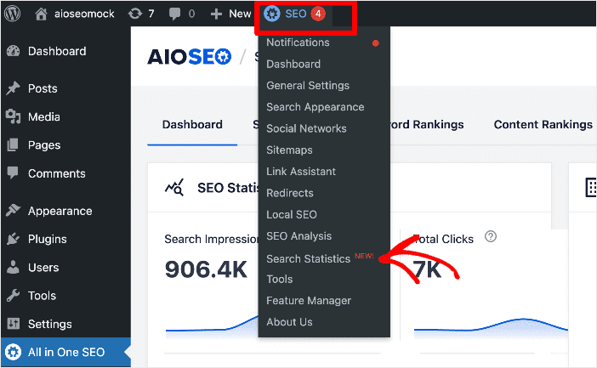Click the Users person icon
Image resolution: width=597 pixels, height=368 pixels.
[13, 267]
